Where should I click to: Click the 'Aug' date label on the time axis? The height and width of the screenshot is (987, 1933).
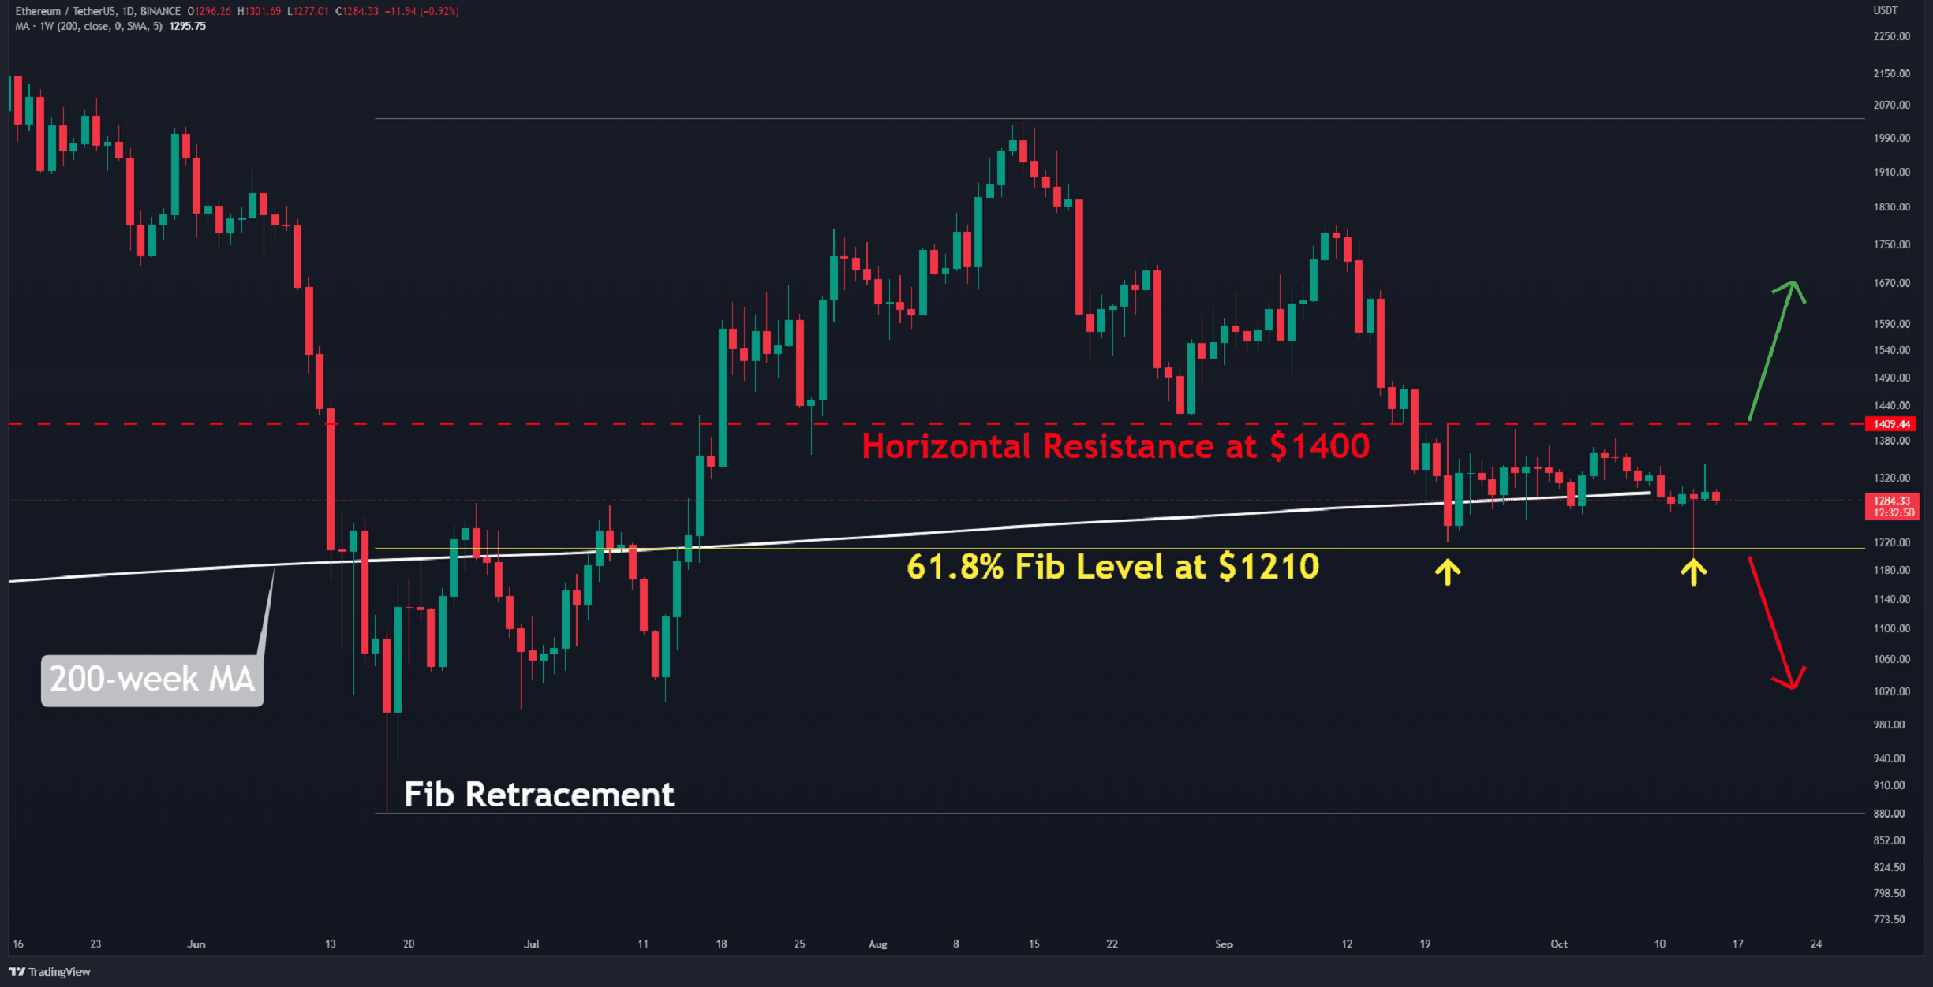pos(877,944)
